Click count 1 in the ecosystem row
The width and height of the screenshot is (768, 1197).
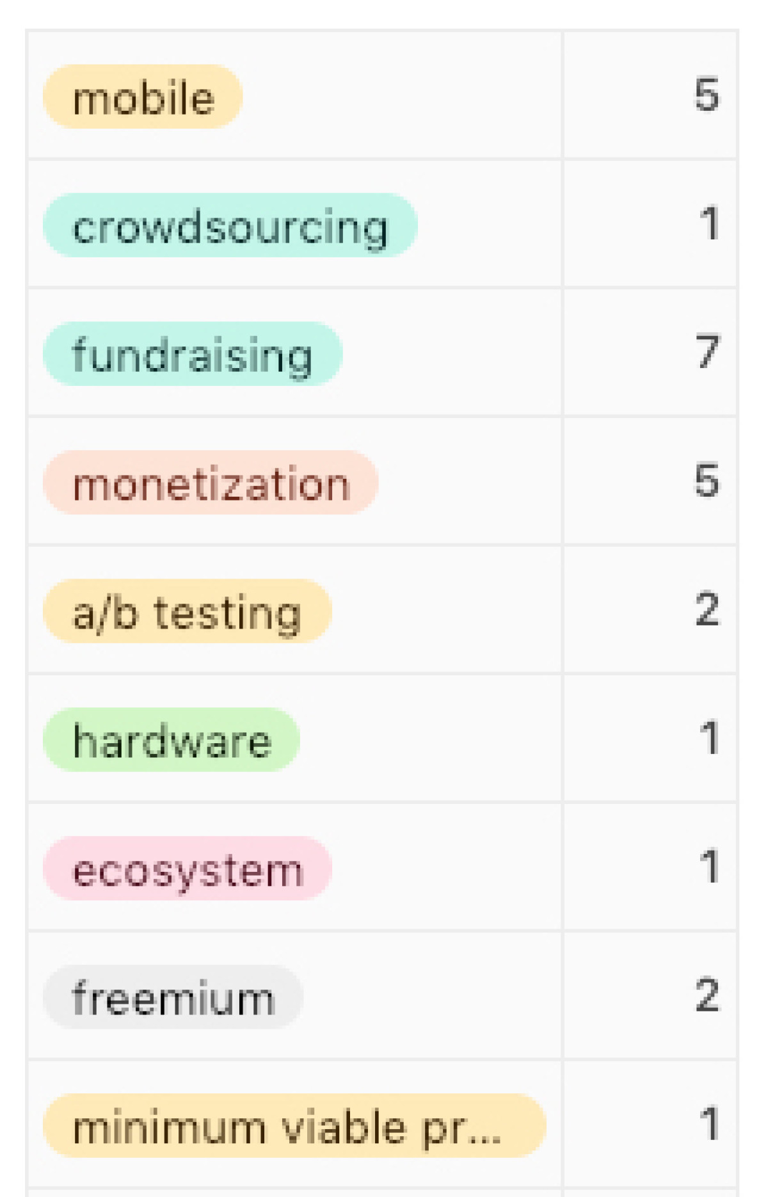tap(709, 867)
